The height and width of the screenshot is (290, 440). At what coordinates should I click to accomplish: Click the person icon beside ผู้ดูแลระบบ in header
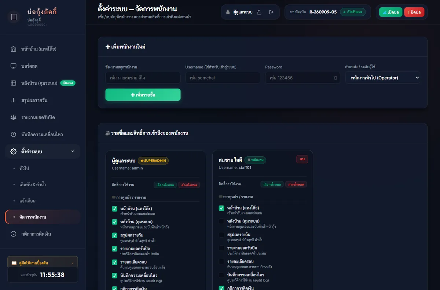(228, 12)
